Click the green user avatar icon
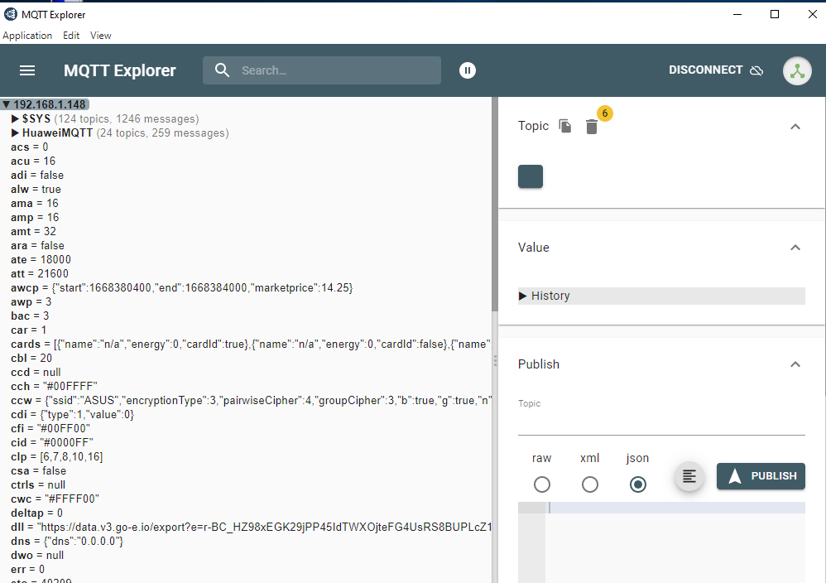 pos(796,70)
